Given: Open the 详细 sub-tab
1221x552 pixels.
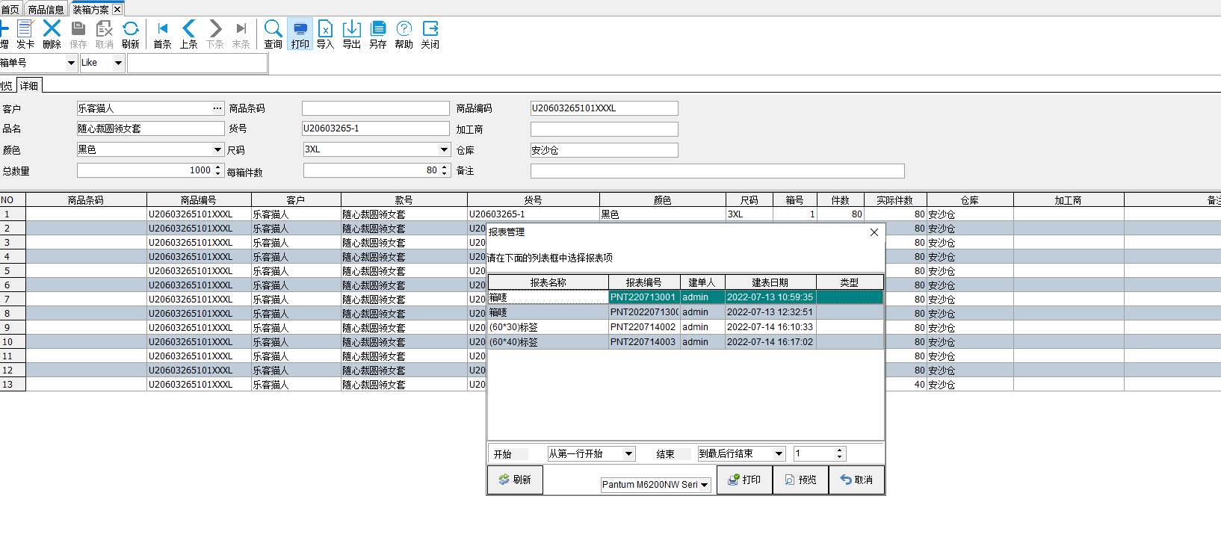Looking at the screenshot, I should point(29,86).
